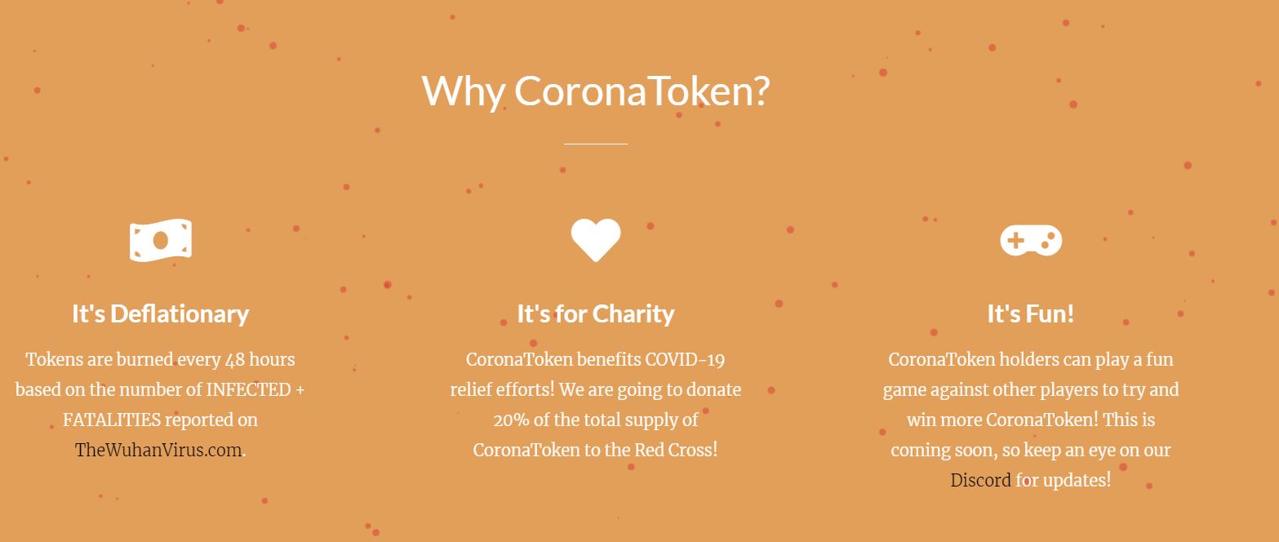The height and width of the screenshot is (542, 1279).
Task: Open the Discord link
Action: tap(980, 480)
